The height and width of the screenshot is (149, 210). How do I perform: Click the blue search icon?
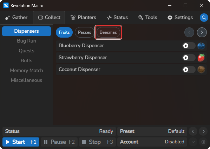[x=204, y=18]
